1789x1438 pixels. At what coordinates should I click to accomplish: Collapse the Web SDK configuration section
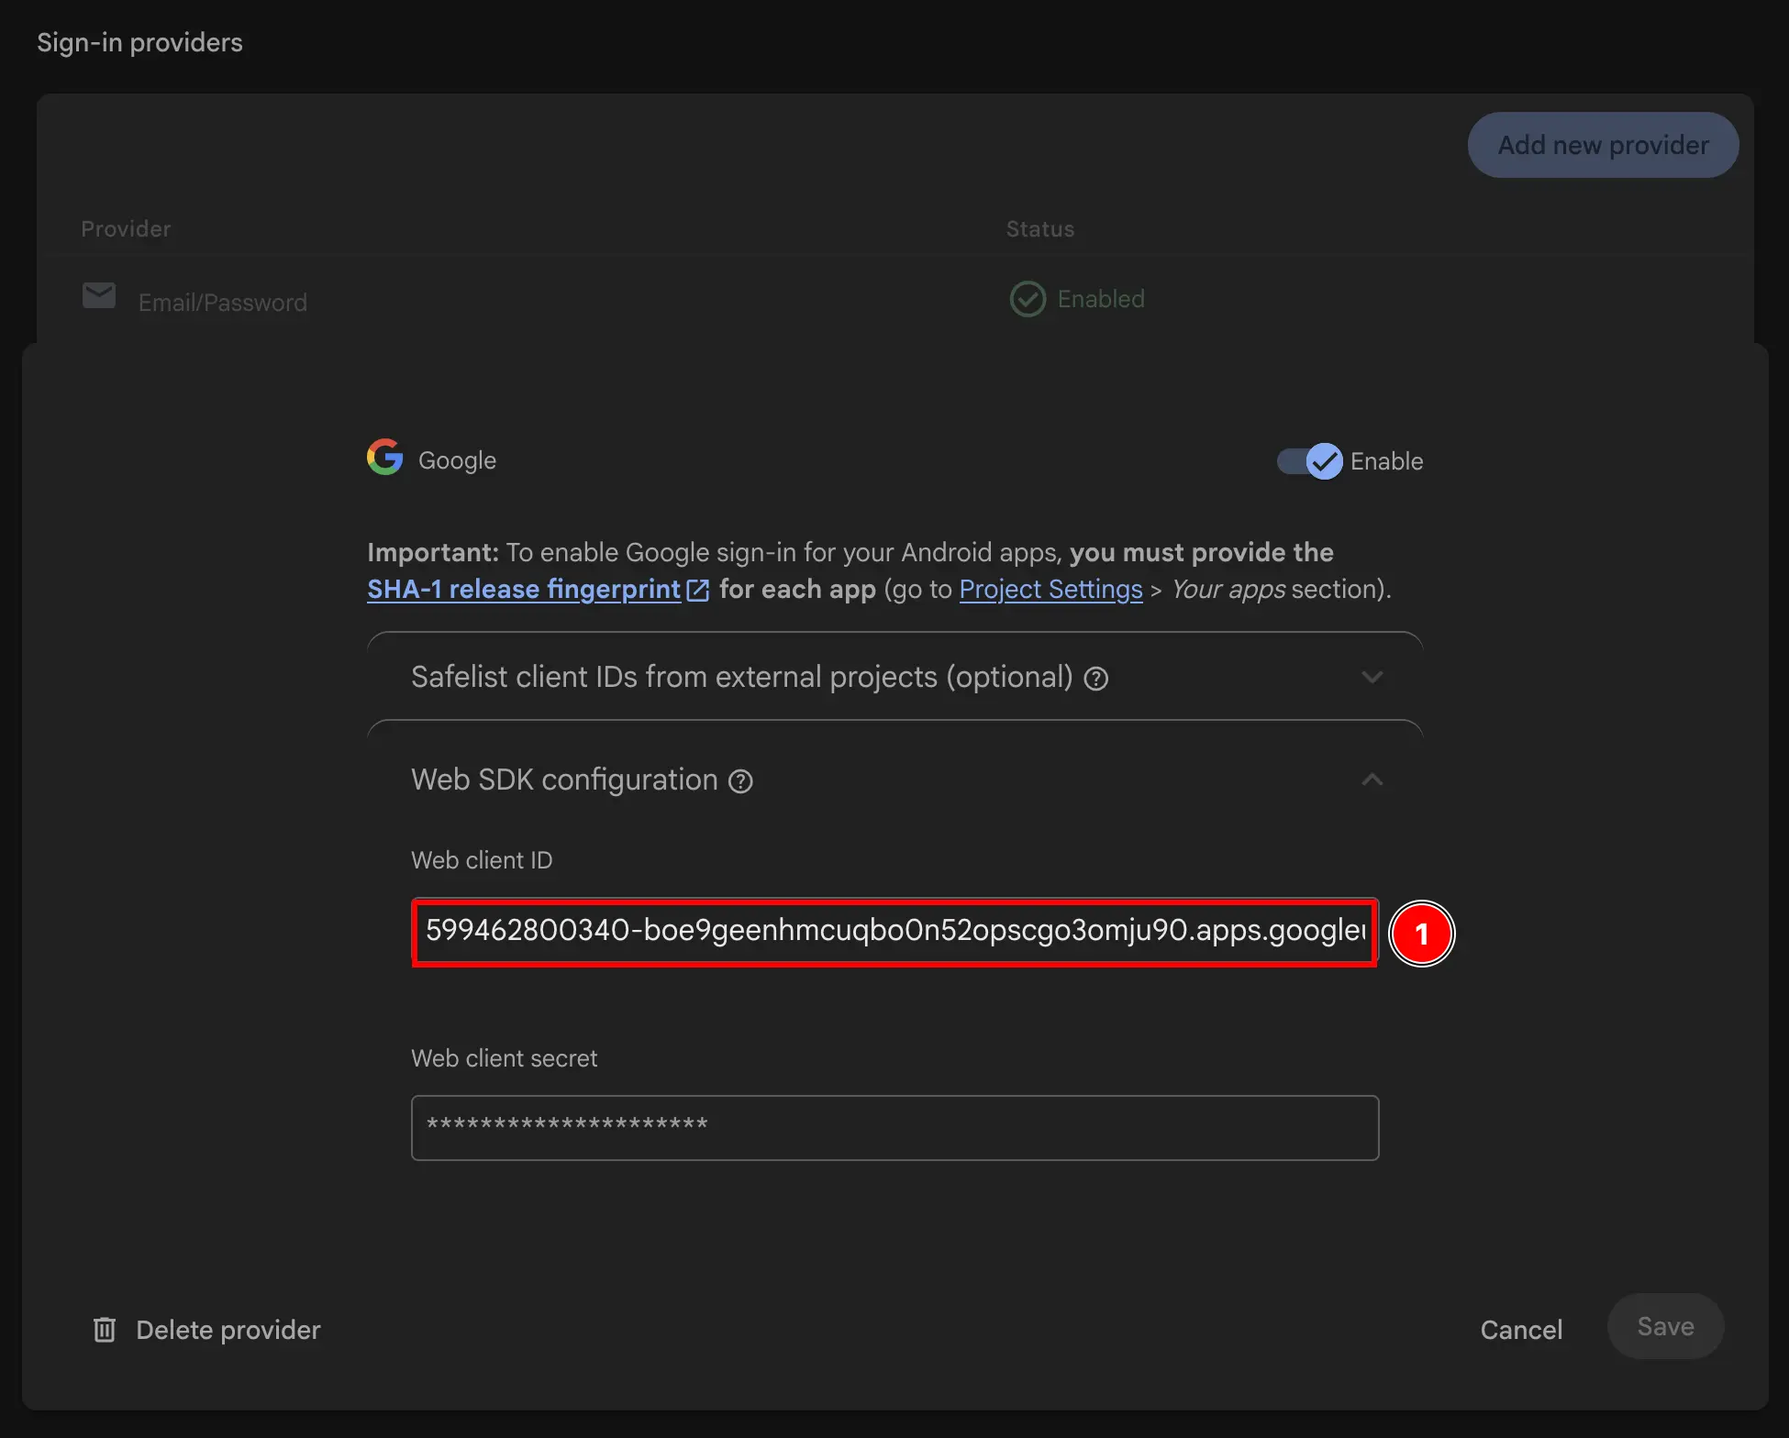coord(1372,780)
